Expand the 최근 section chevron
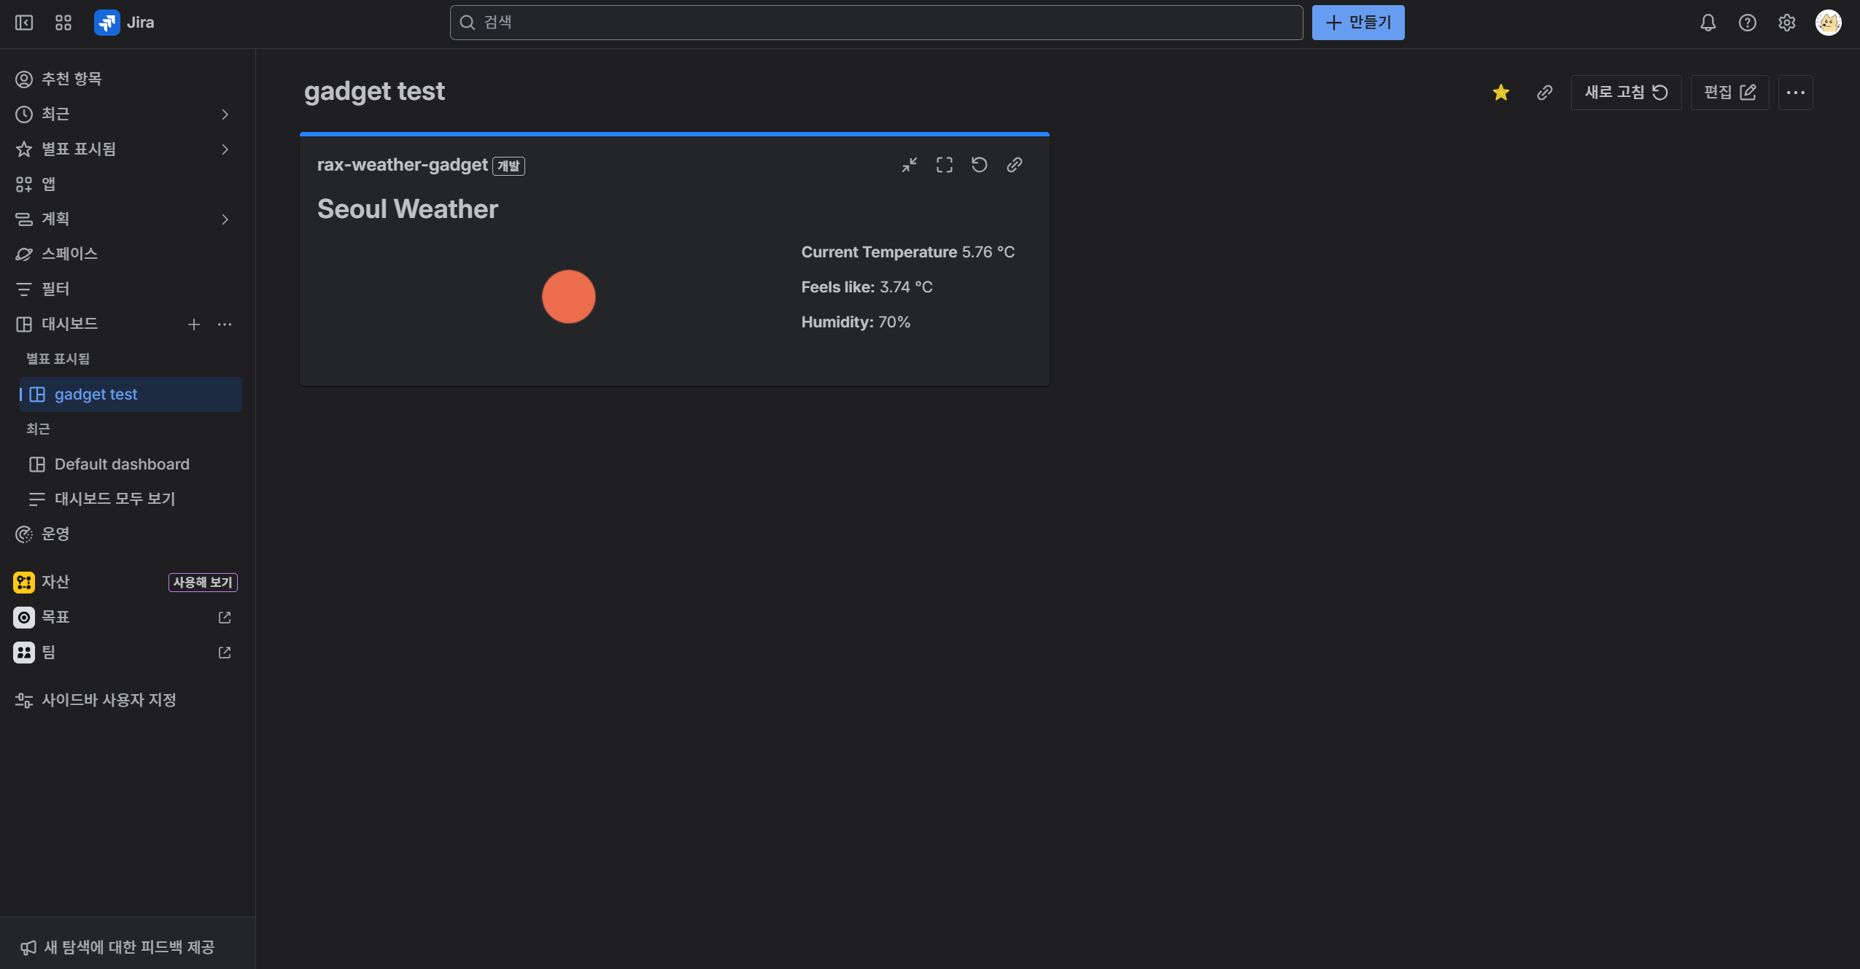 (x=225, y=114)
